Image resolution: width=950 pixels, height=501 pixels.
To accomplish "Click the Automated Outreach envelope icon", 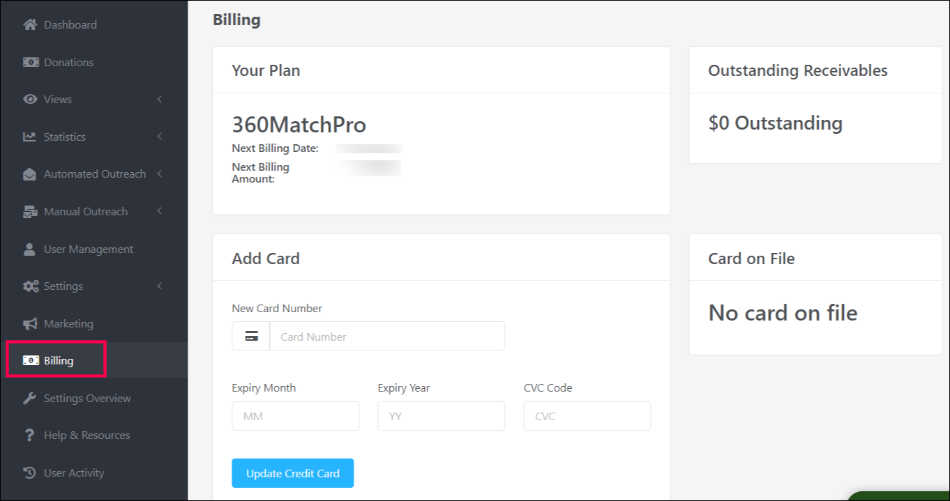I will (x=30, y=174).
